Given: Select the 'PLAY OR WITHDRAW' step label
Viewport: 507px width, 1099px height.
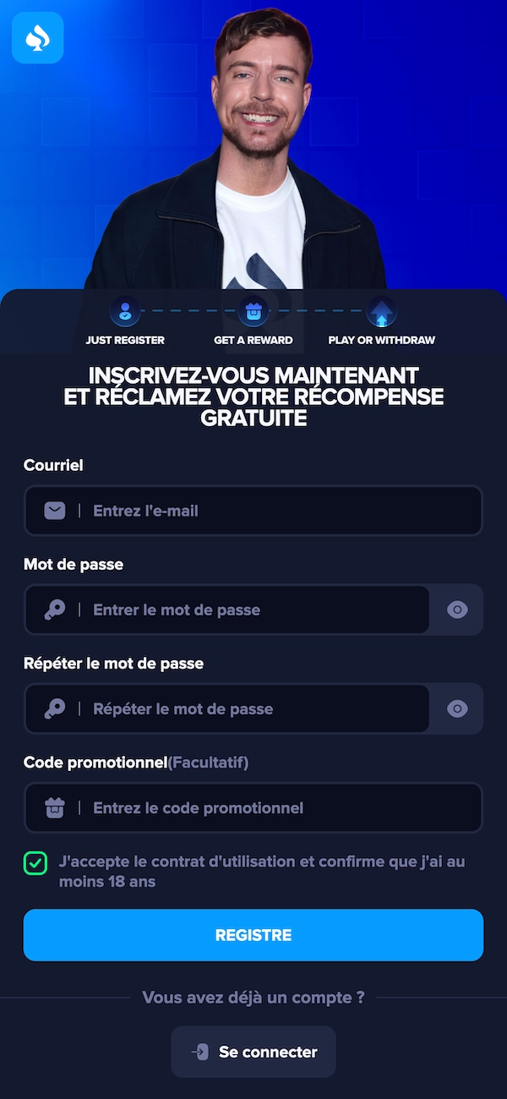Looking at the screenshot, I should pyautogui.click(x=382, y=340).
